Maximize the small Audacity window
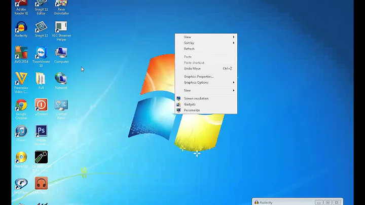The image size is (365, 205). (x=327, y=202)
